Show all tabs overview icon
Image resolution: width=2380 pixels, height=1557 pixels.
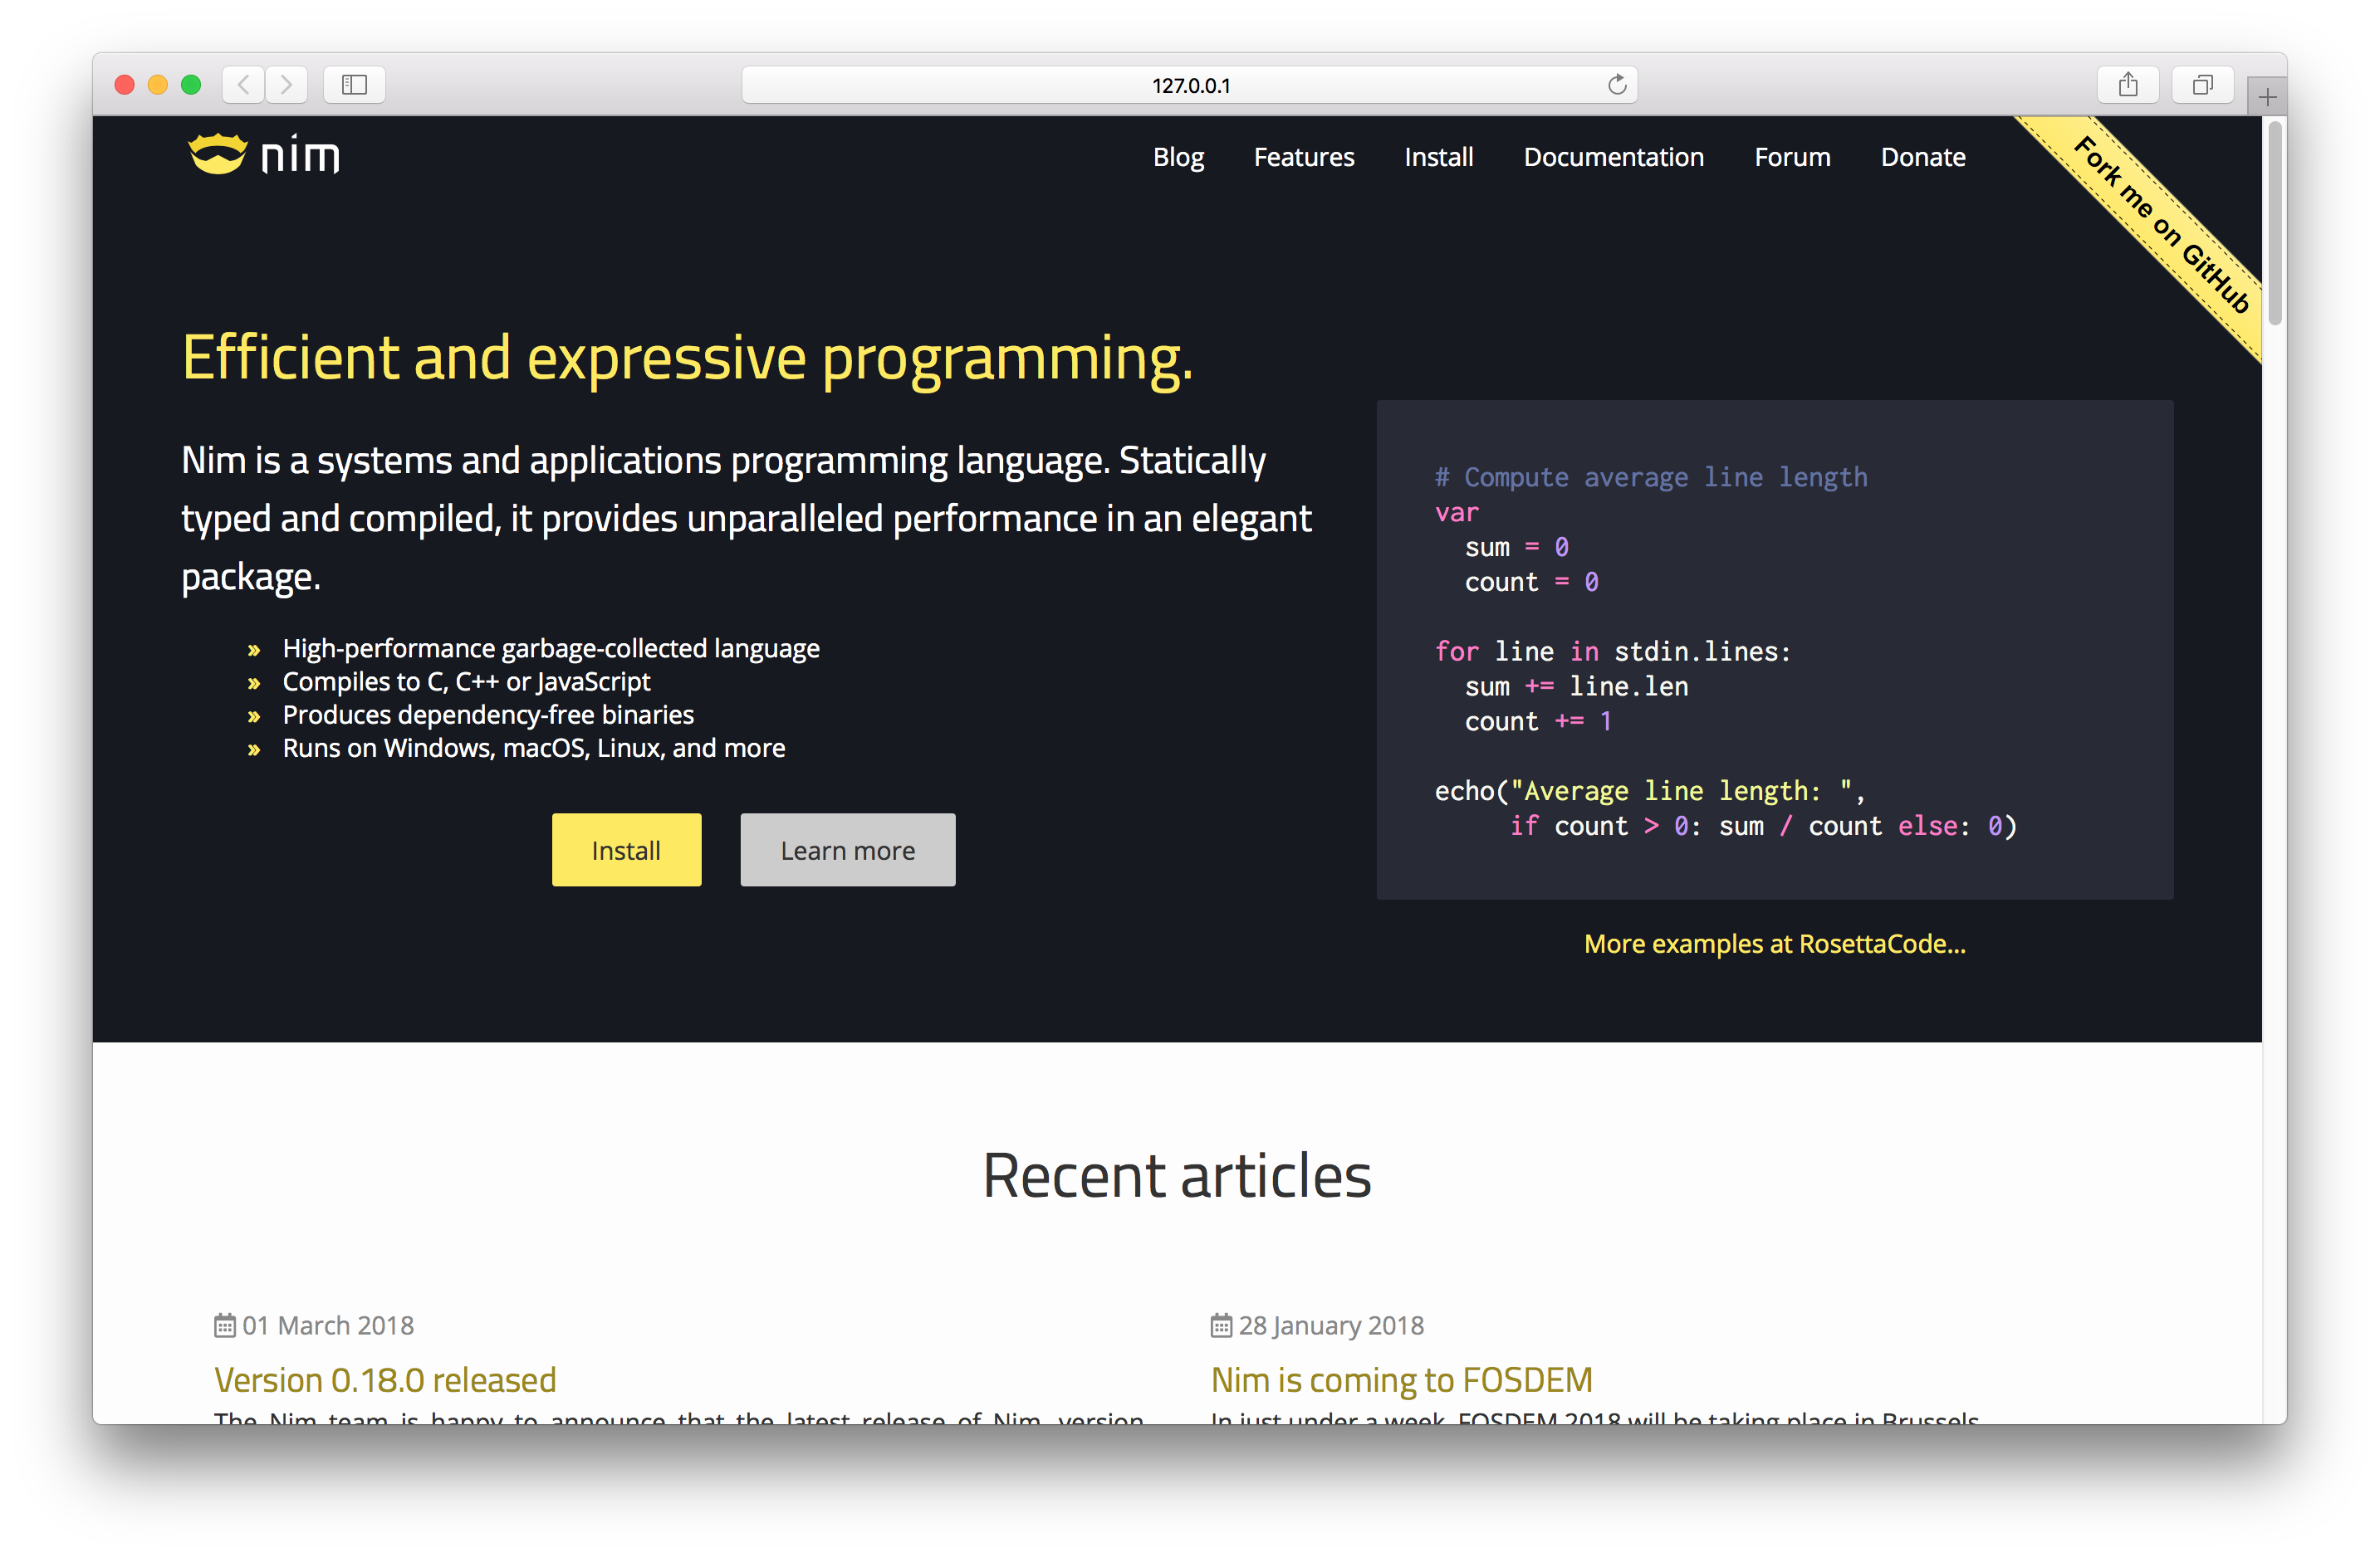[x=2202, y=85]
